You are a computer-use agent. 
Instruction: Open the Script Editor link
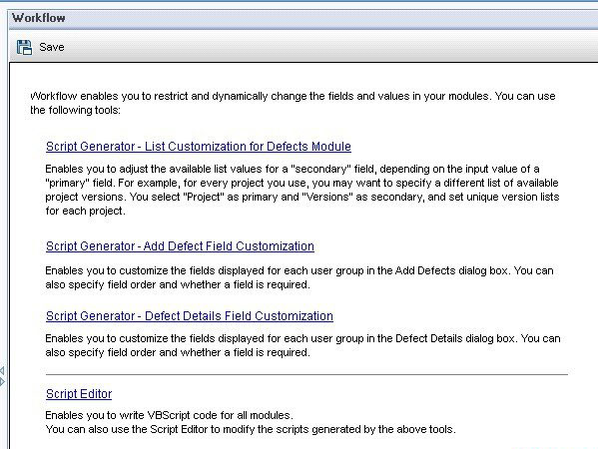point(79,394)
